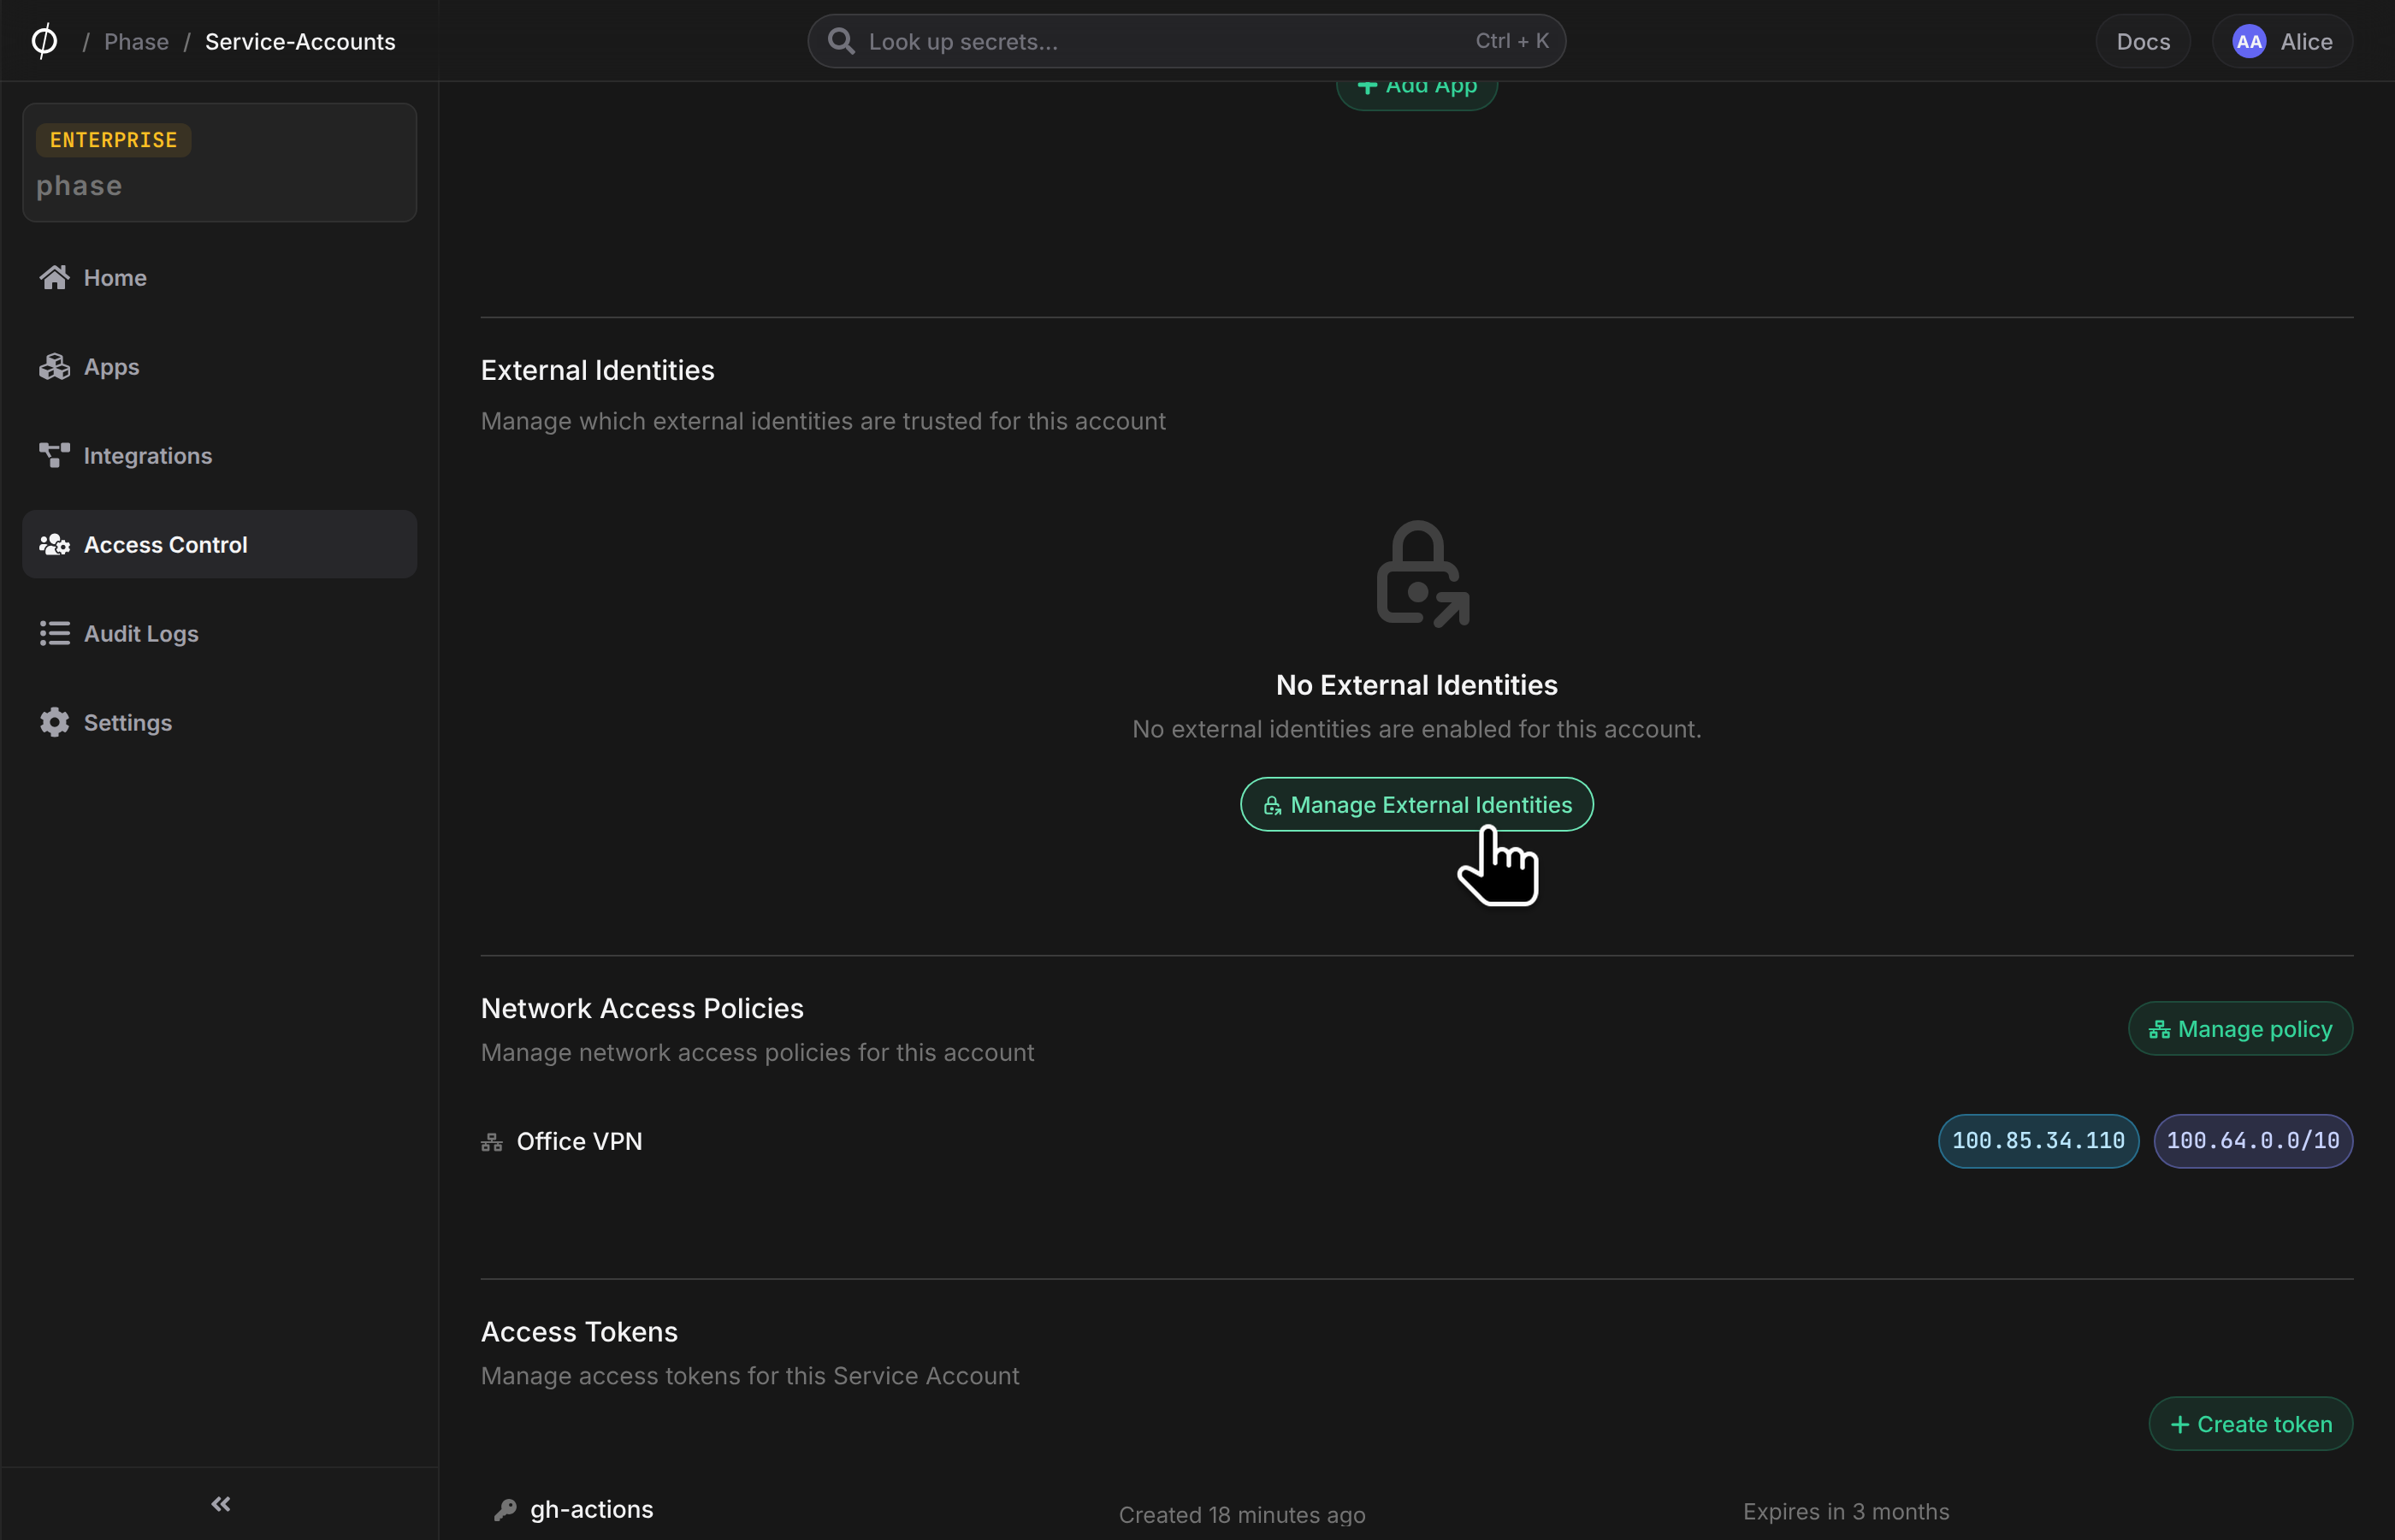Go to Integrations page
The width and height of the screenshot is (2395, 1540).
(x=219, y=455)
